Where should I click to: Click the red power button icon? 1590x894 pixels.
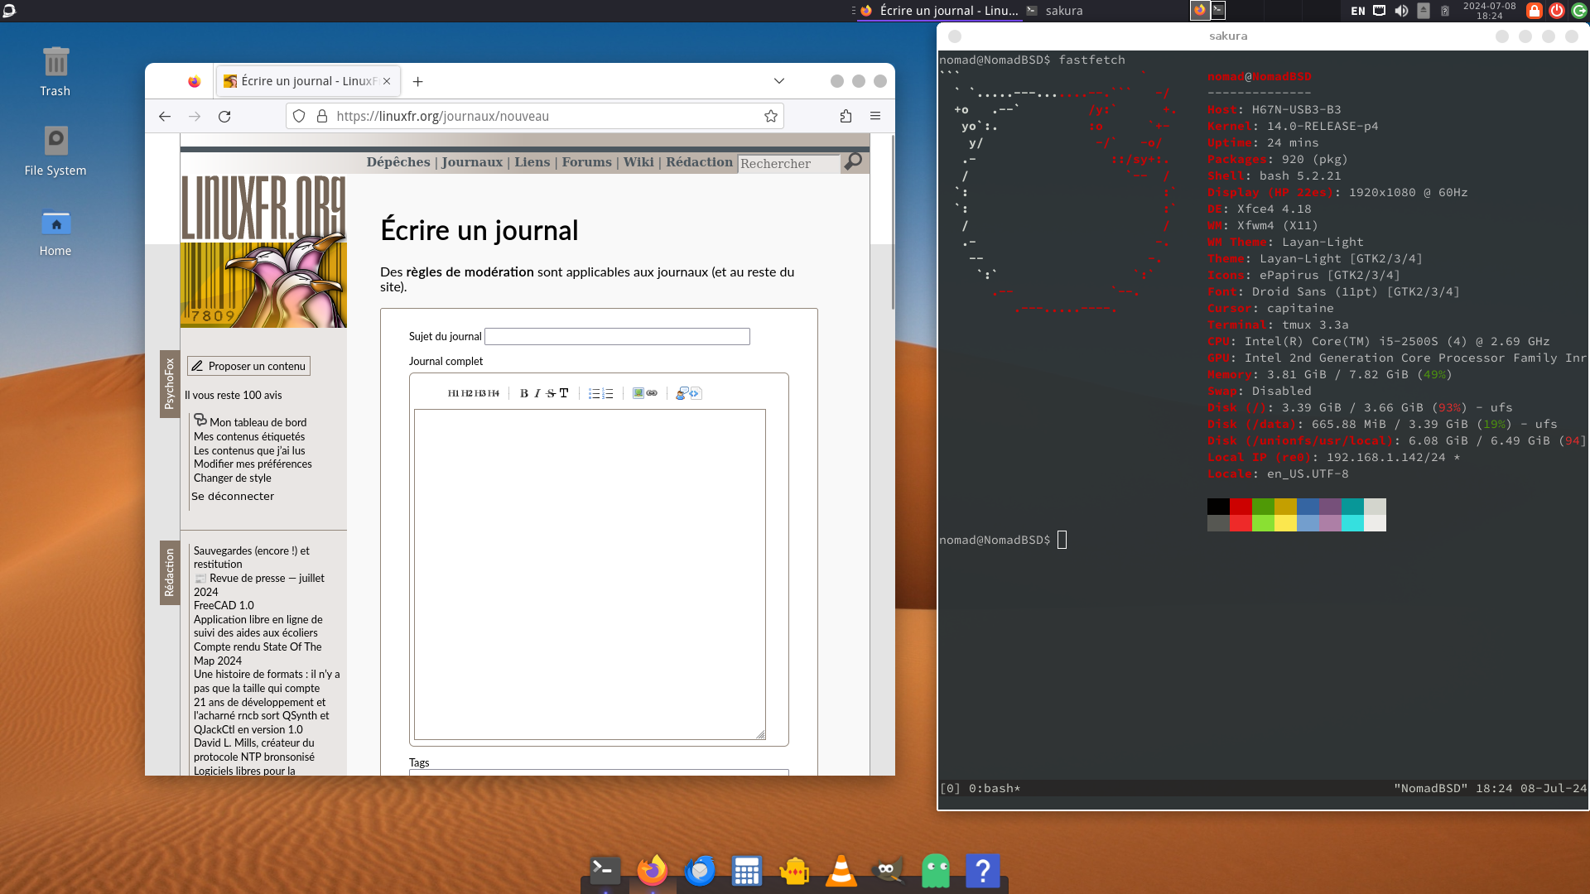(1557, 11)
